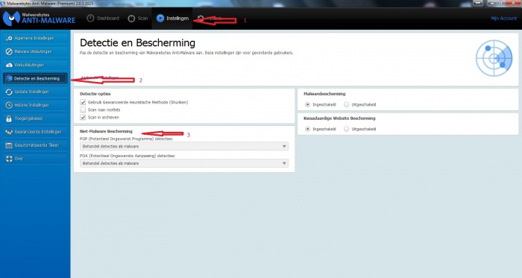Viewport: 522px width, 278px height.
Task: Uncheck Scan in archieven checkbox
Action: pyautogui.click(x=83, y=117)
